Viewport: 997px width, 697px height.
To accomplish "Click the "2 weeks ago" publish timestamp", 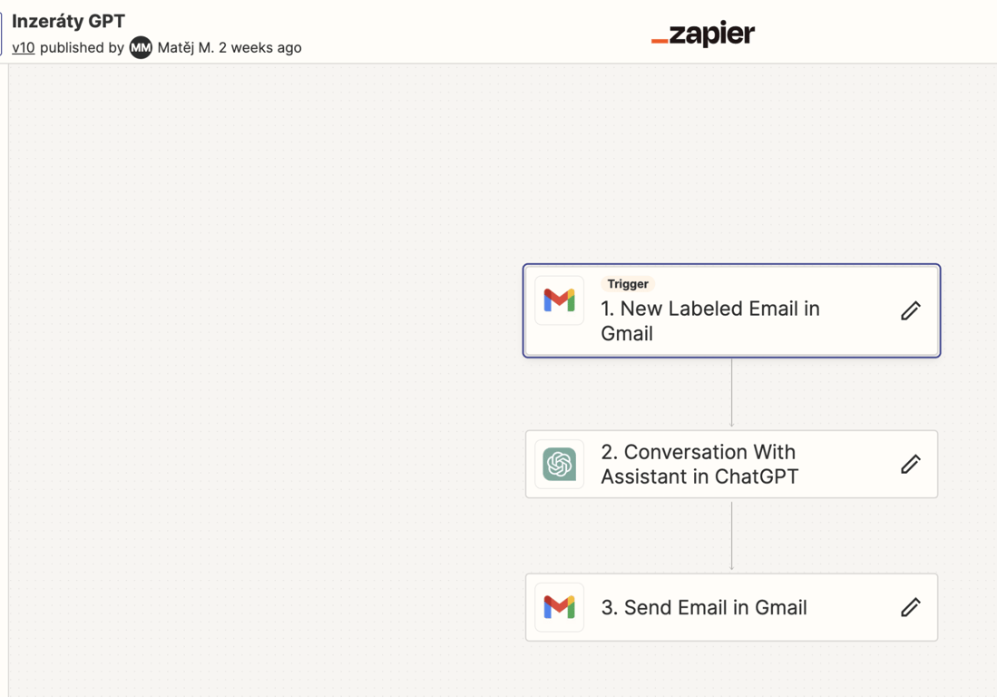I will click(x=260, y=47).
